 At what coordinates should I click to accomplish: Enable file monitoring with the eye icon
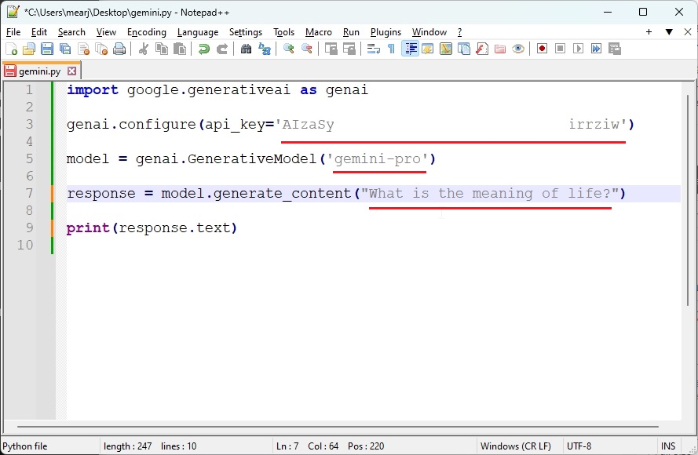pos(517,48)
